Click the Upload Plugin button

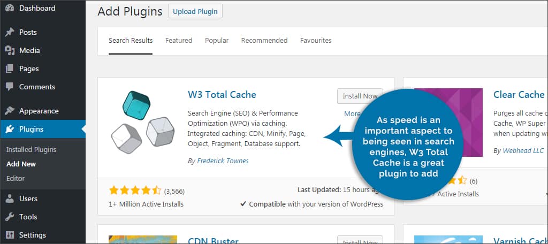pos(195,11)
